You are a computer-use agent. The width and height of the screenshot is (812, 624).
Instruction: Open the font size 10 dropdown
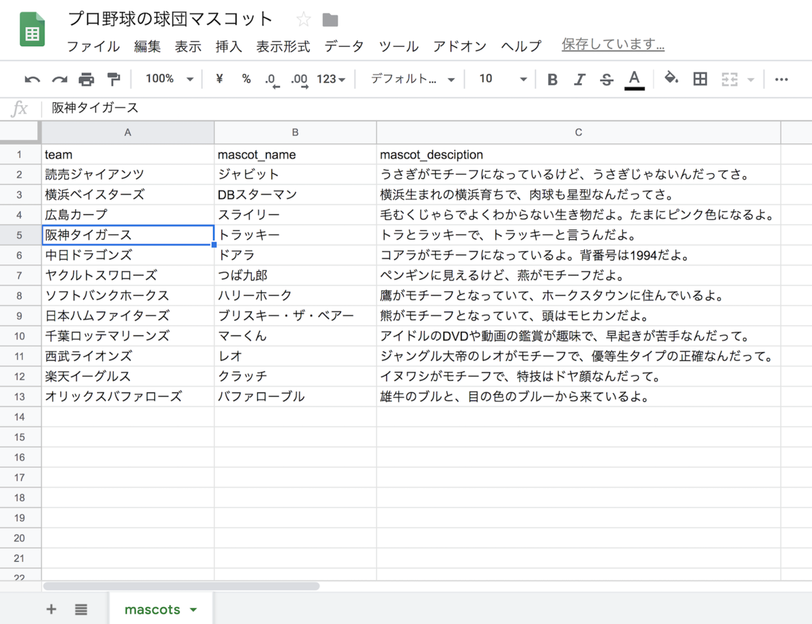[503, 79]
